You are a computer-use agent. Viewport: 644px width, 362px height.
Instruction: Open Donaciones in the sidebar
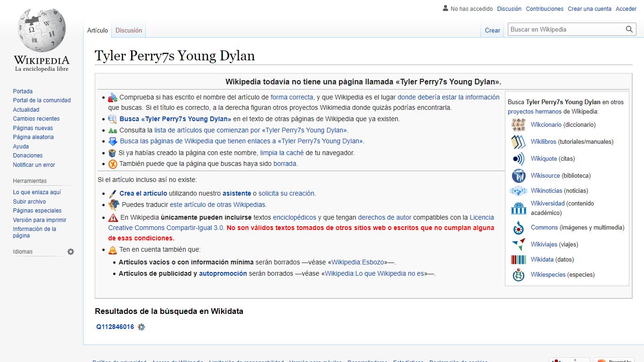click(28, 156)
